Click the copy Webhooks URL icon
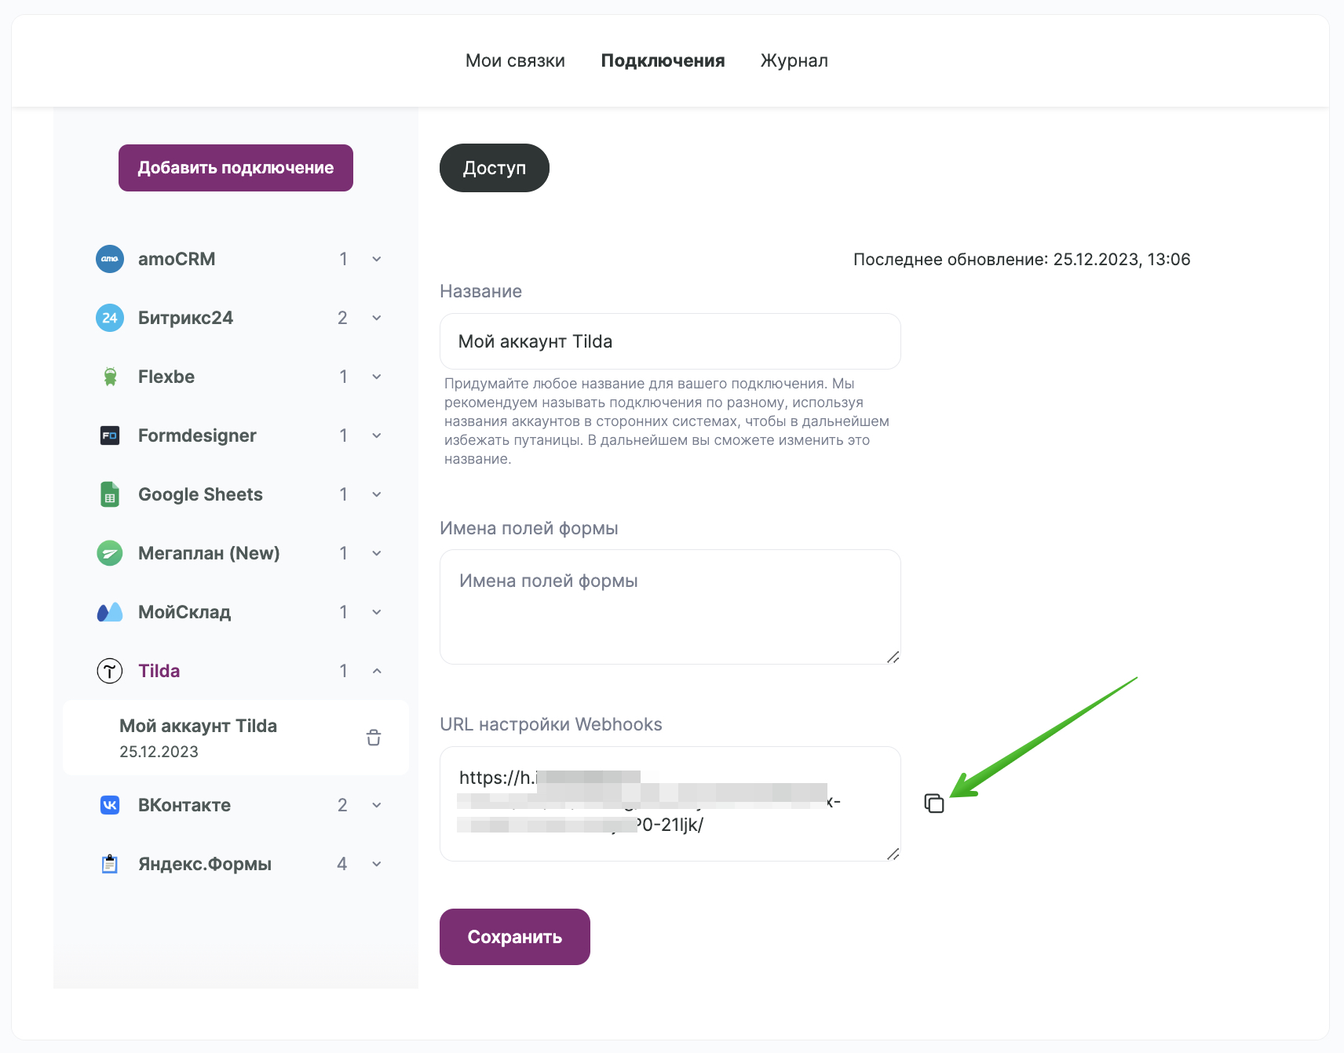The image size is (1344, 1053). pos(934,803)
